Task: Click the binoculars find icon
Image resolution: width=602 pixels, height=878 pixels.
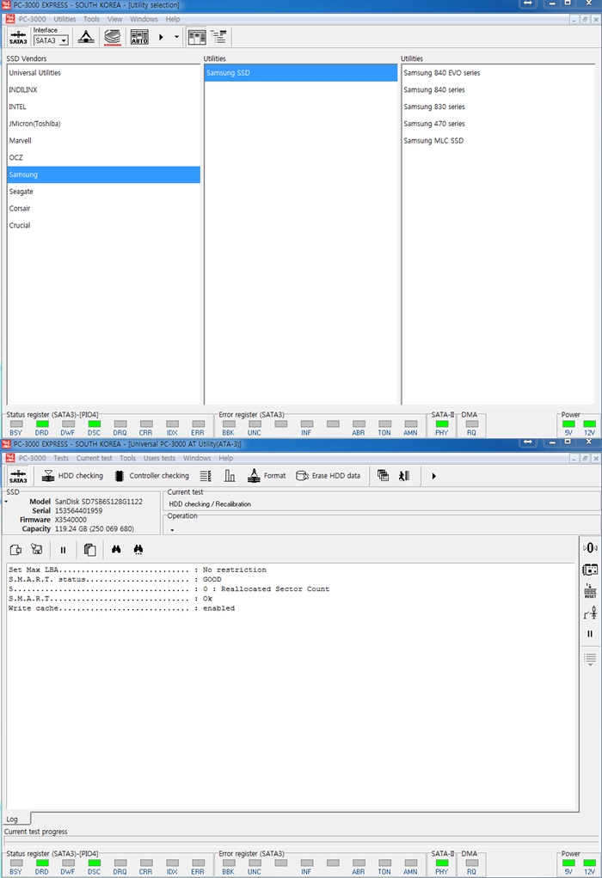Action: coord(116,549)
